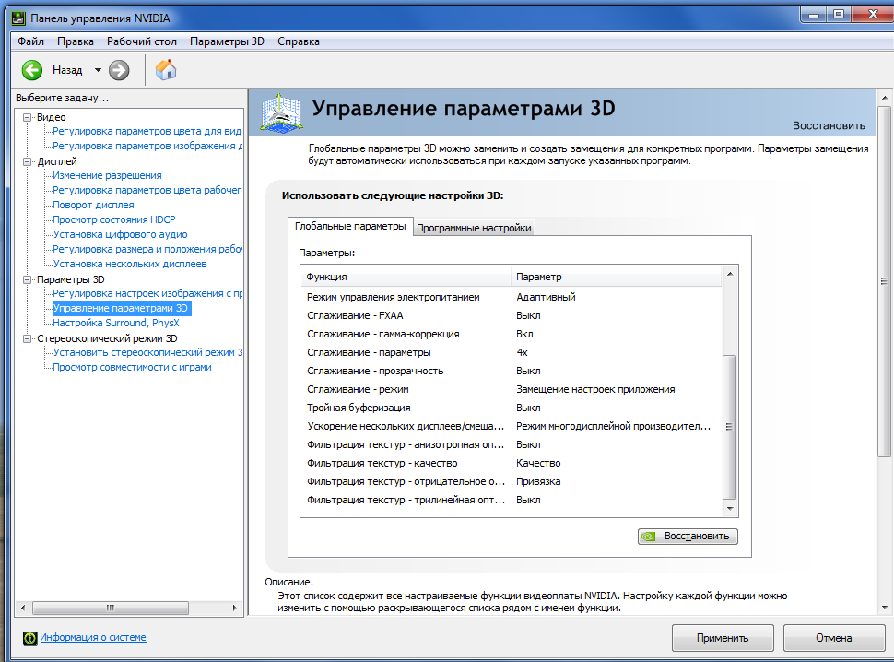Click the Назад button label
The width and height of the screenshot is (894, 662).
coord(67,70)
